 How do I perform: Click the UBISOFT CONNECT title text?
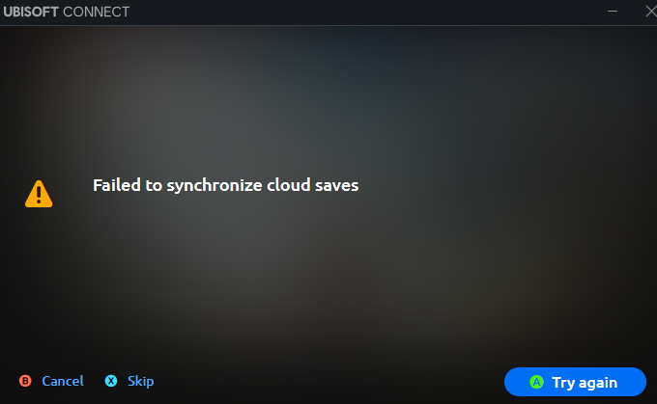(x=67, y=12)
